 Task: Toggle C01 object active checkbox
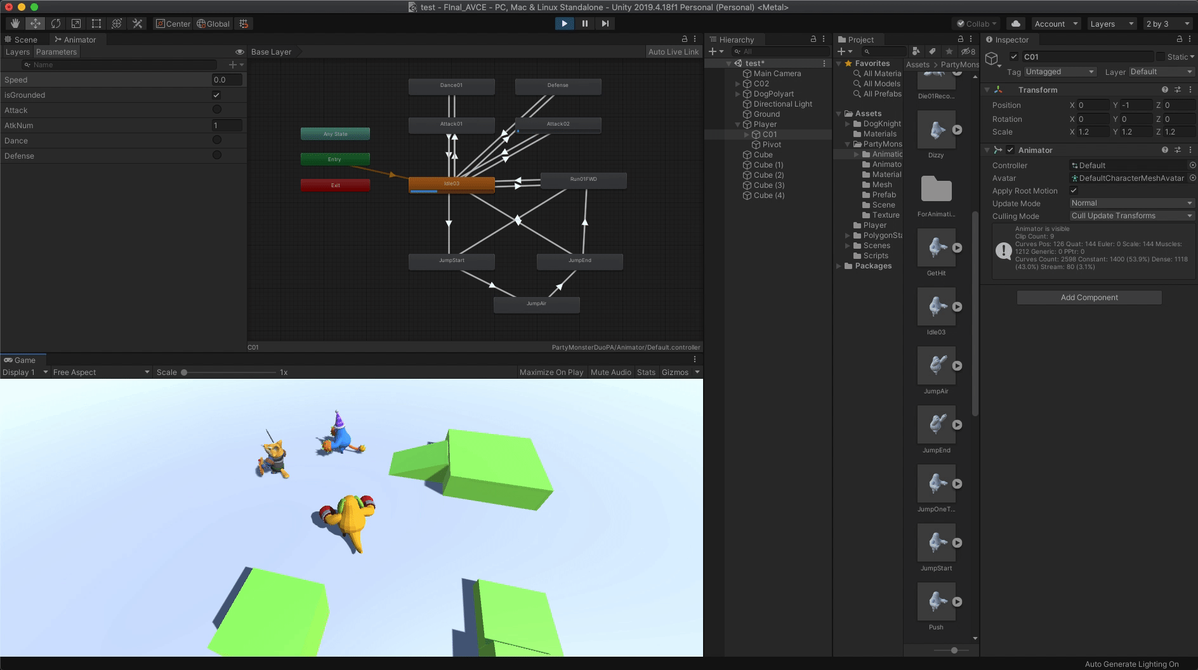1014,56
